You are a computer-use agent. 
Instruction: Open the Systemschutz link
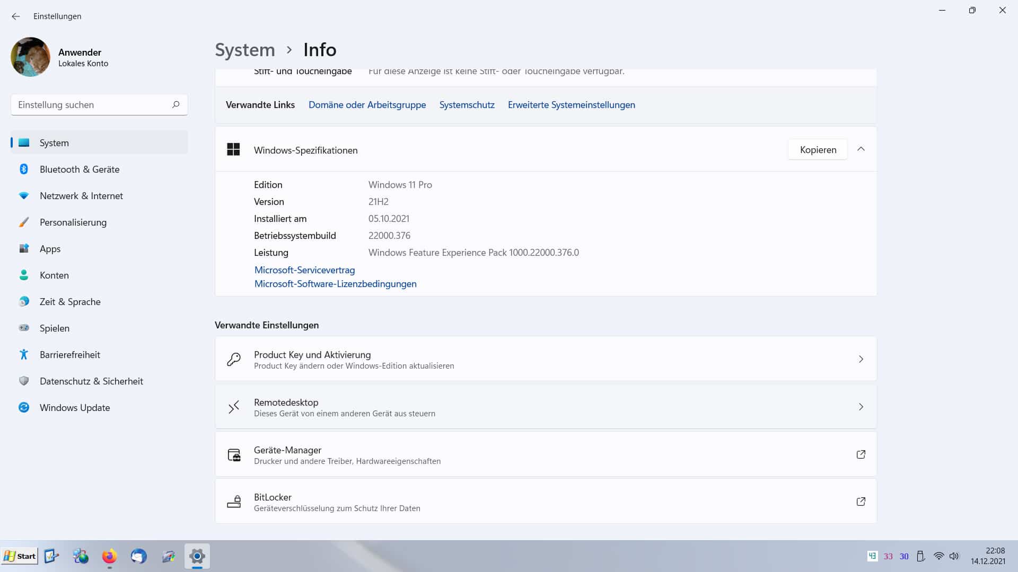pyautogui.click(x=467, y=105)
